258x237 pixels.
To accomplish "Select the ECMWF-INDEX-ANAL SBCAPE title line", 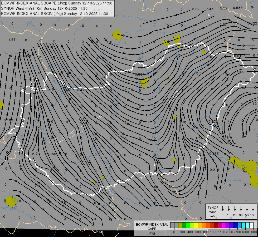I will 57,3.
